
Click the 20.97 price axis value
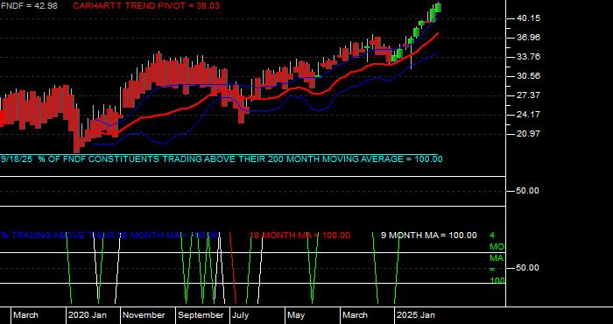(529, 134)
